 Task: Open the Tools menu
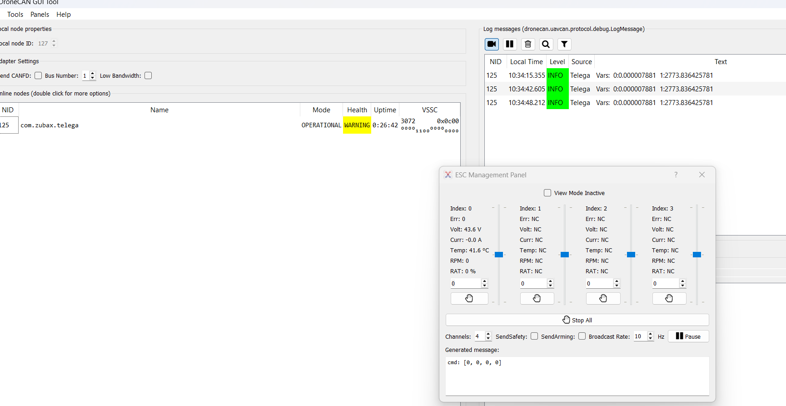click(15, 15)
